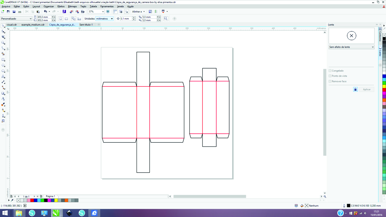This screenshot has height=217, width=386.
Task: Open Sem efeito de lente dropdown
Action: [351, 47]
